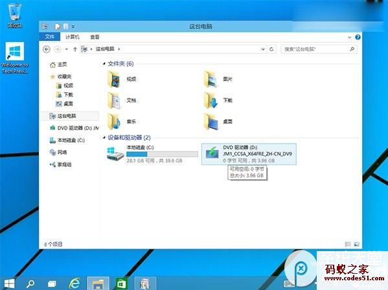Switch to large icons view in status bar
Image resolution: width=388 pixels, height=290 pixels.
tap(356, 244)
